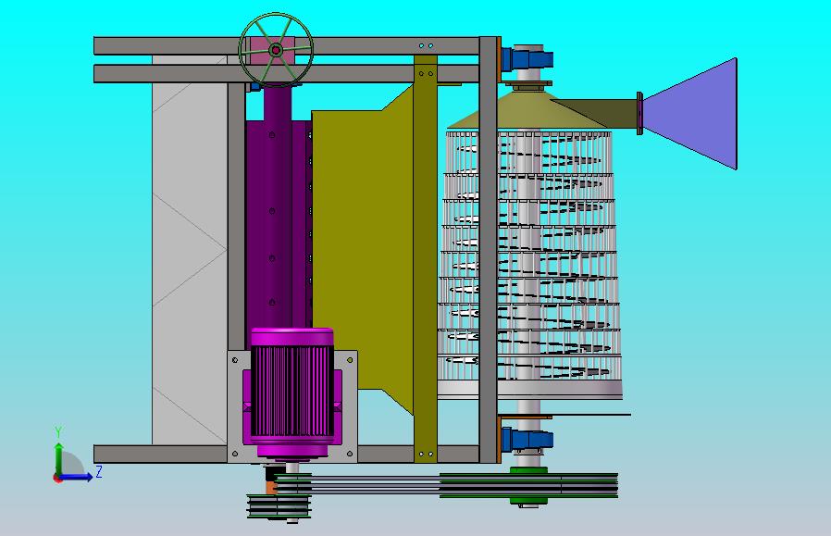The height and width of the screenshot is (536, 831).
Task: Click the red origin point of the triad
Action: pos(57,479)
